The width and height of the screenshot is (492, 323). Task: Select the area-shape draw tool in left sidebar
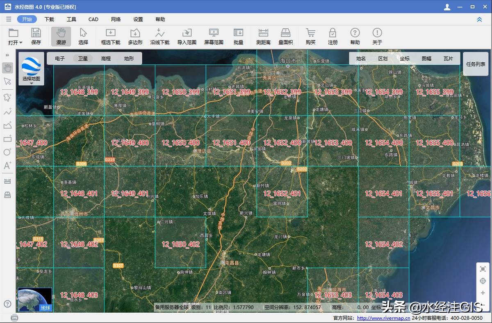[7, 125]
